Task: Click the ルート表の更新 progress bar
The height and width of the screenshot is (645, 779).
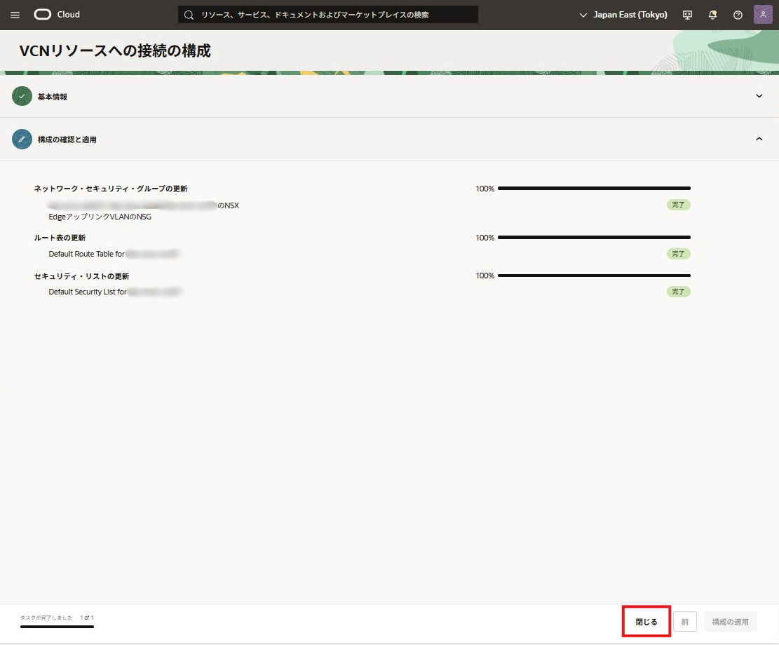Action: 594,238
